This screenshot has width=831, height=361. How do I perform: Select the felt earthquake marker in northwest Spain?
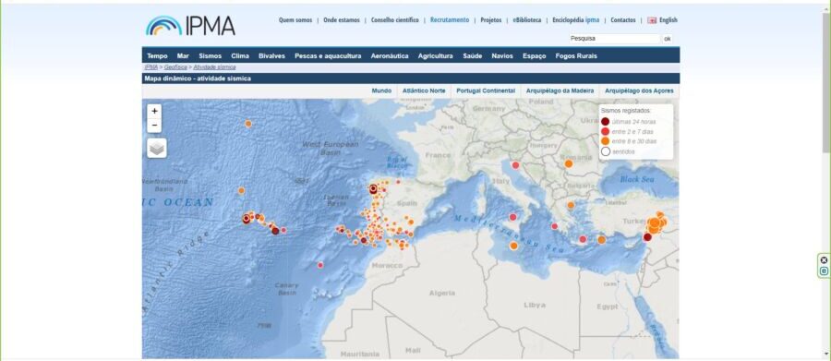tap(373, 188)
